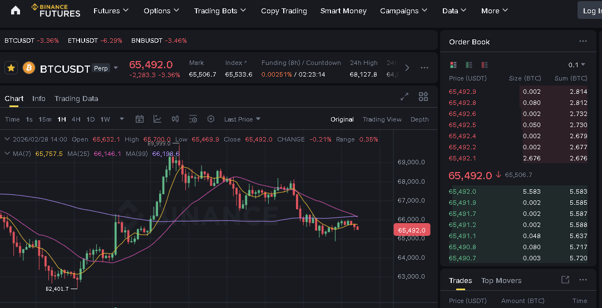Open Trades panel three-dot menu

(583, 280)
